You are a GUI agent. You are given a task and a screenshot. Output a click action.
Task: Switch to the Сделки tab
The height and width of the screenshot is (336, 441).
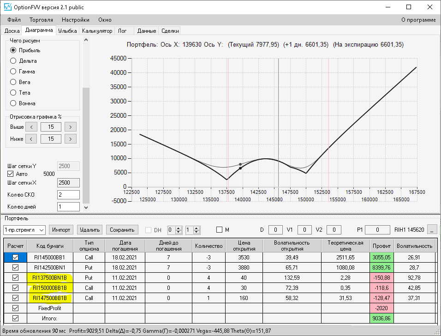(170, 30)
